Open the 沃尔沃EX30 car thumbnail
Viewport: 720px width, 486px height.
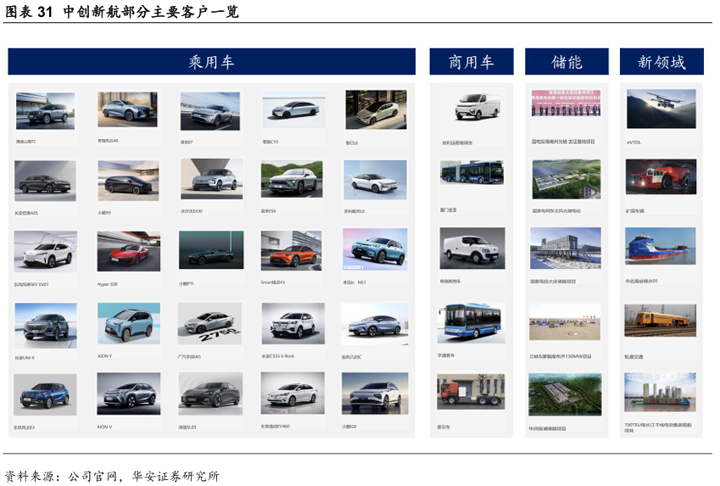tap(212, 179)
